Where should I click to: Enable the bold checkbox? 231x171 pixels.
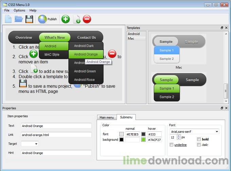pos(199,139)
